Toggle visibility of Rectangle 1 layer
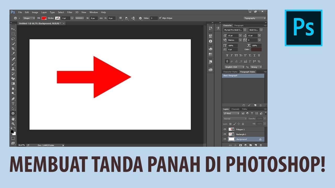Image resolution: width=335 pixels, height=188 pixels. tap(225, 134)
